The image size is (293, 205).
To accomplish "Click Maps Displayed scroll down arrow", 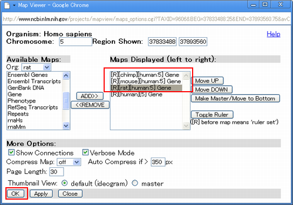I will [186, 126].
